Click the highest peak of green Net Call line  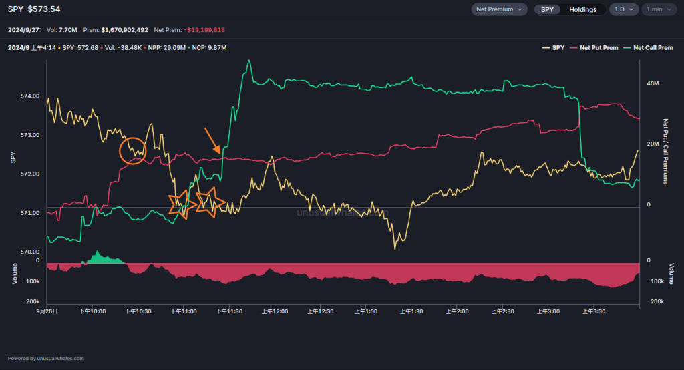249,61
